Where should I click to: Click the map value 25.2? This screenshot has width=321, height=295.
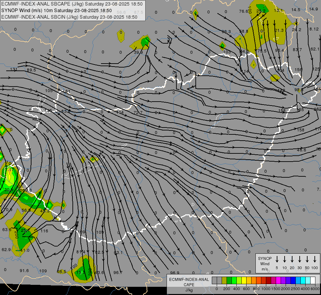coord(261,11)
